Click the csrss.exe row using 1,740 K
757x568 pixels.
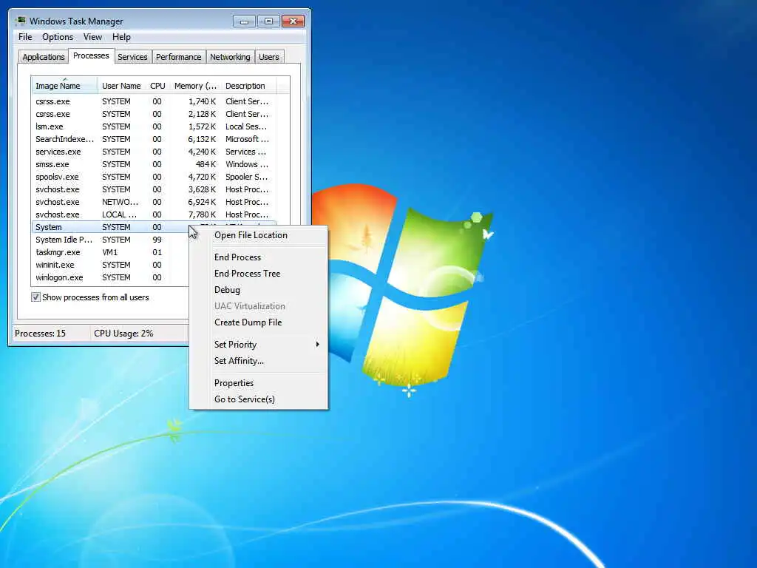(x=154, y=101)
